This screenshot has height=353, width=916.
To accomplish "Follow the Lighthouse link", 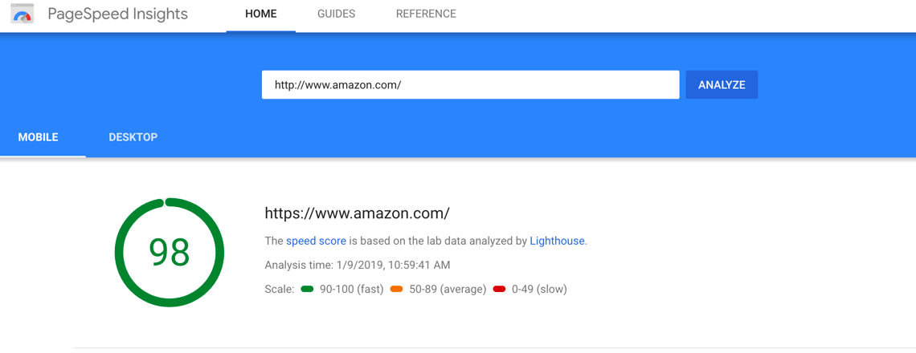I will tap(557, 241).
